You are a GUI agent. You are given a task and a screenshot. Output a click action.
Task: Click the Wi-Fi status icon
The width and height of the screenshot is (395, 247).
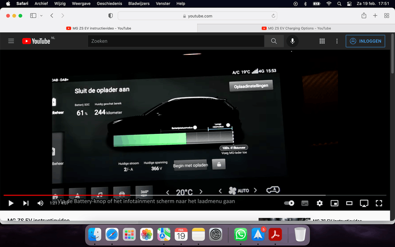(x=329, y=3)
